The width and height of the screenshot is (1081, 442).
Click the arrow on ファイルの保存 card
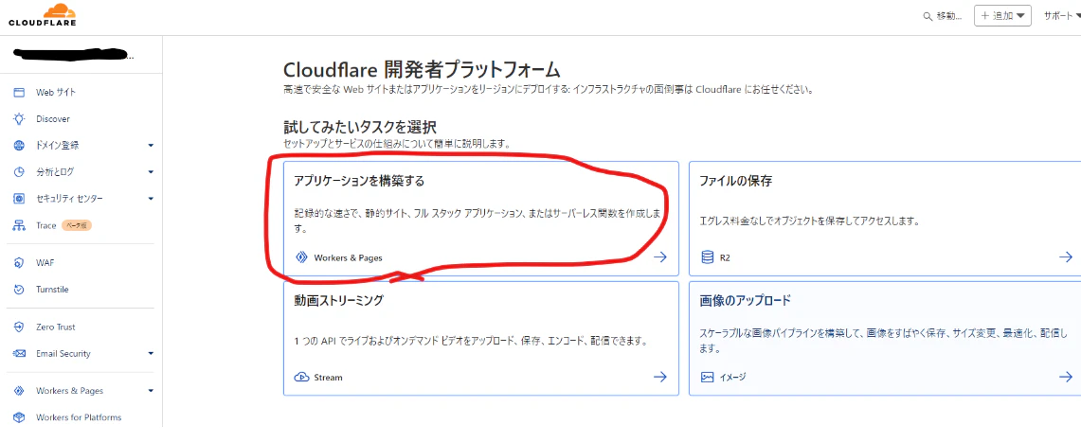[x=1066, y=256]
